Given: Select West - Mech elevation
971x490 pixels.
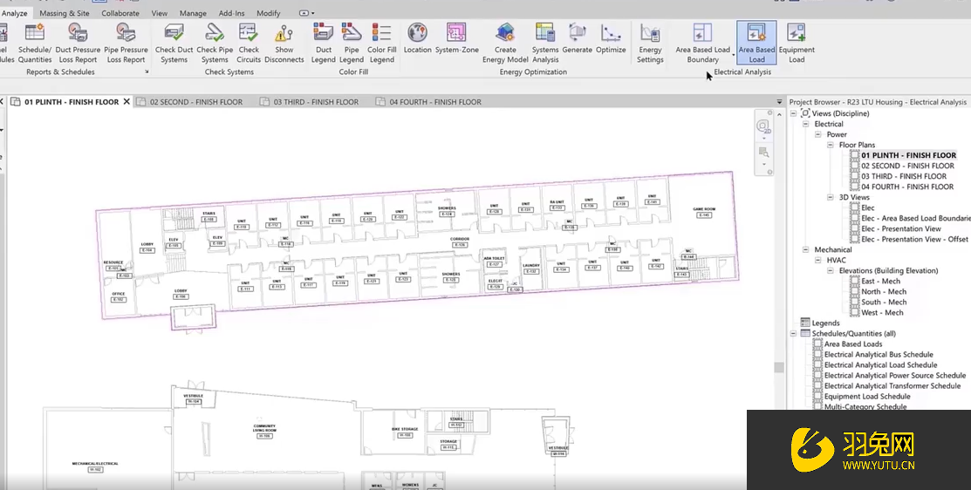Looking at the screenshot, I should pyautogui.click(x=882, y=312).
